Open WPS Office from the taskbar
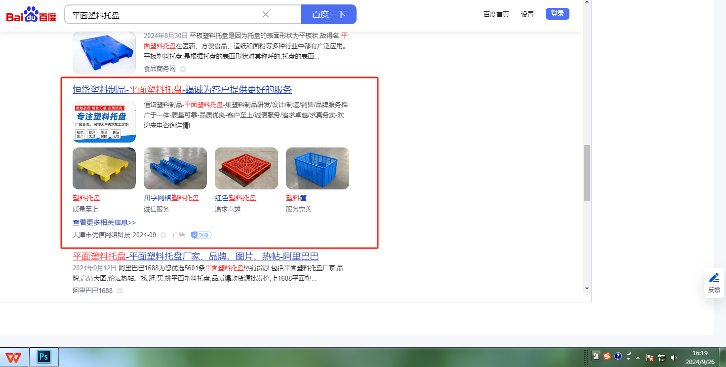 tap(13, 357)
